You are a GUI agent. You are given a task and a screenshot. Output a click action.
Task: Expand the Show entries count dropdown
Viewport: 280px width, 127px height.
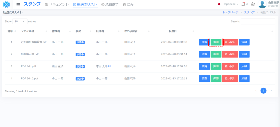20,21
